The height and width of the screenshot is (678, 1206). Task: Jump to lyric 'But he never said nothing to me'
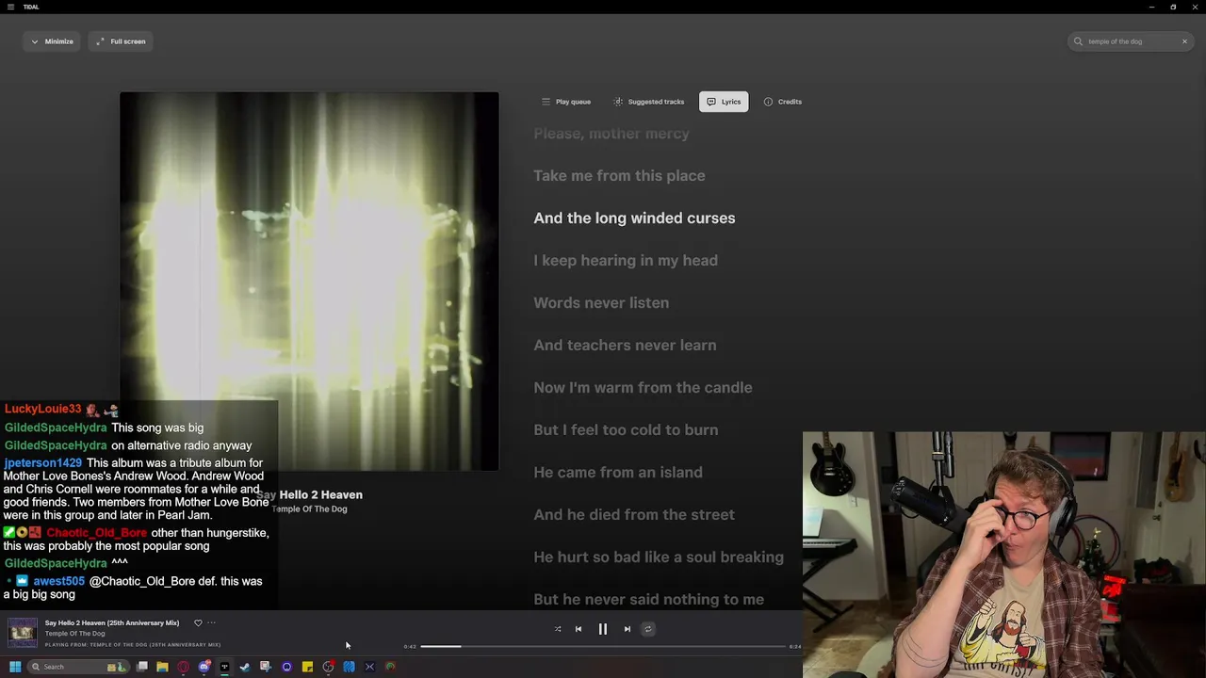click(x=648, y=599)
